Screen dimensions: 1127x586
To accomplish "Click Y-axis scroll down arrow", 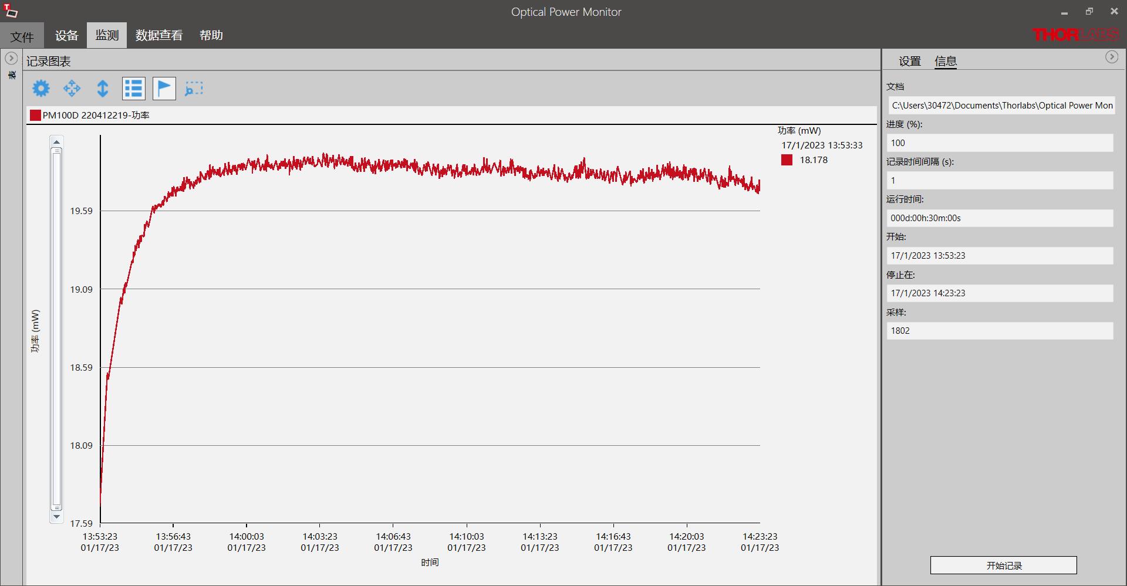I will pos(56,517).
